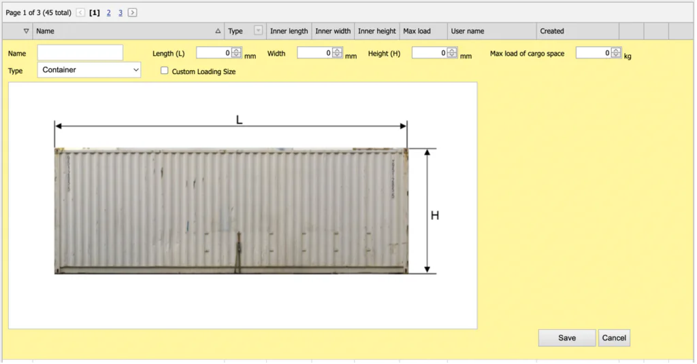
Task: Go to previous page arrow
Action: pyautogui.click(x=80, y=12)
